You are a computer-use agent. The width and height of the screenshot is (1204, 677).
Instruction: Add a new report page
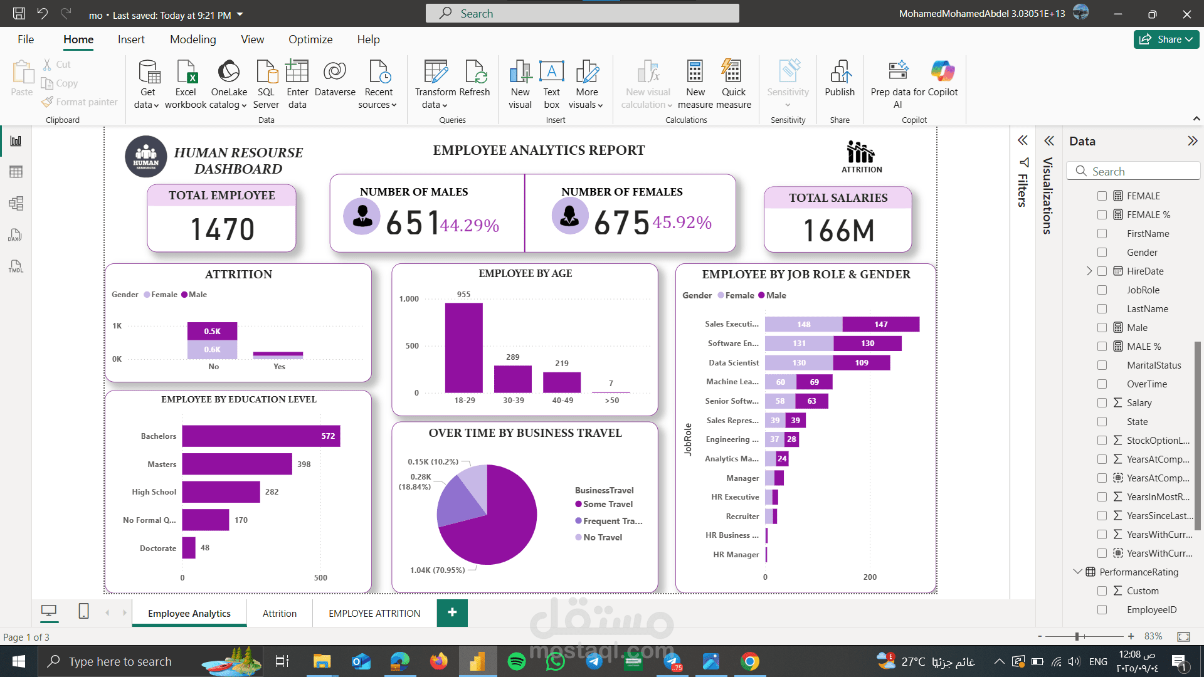tap(452, 612)
